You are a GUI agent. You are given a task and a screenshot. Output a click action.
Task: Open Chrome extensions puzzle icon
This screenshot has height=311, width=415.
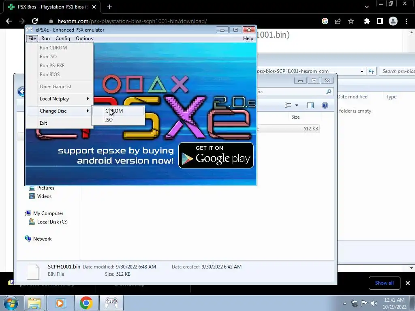pyautogui.click(x=367, y=21)
